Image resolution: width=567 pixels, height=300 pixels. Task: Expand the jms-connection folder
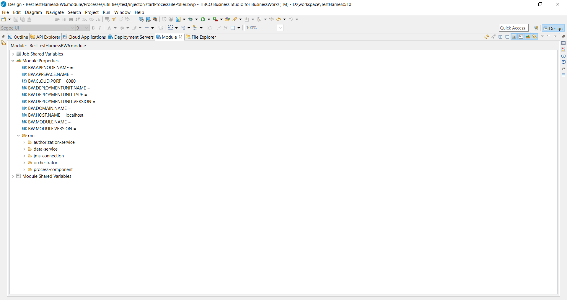(x=24, y=156)
